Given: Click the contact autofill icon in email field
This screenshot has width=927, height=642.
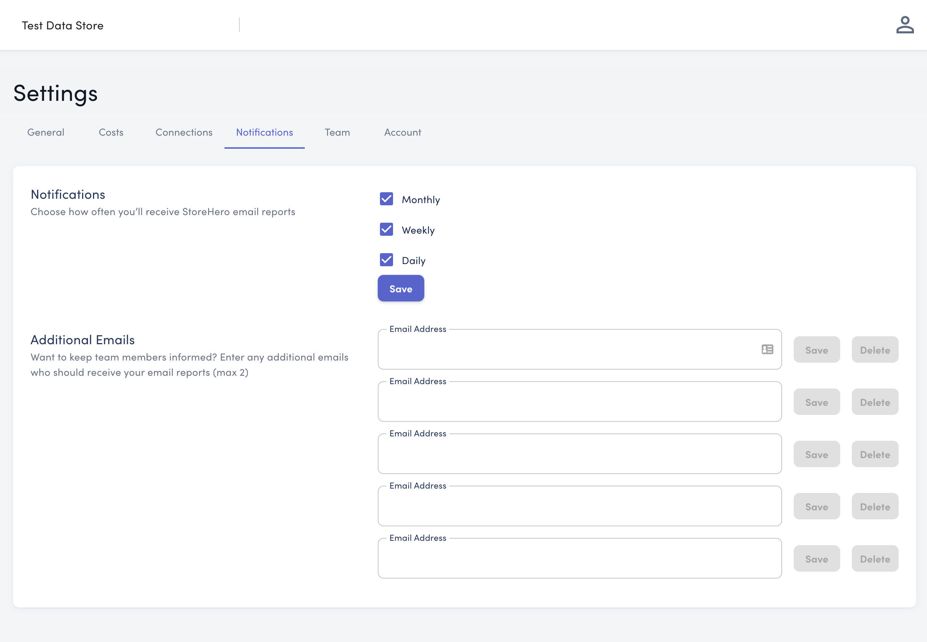Looking at the screenshot, I should [767, 349].
